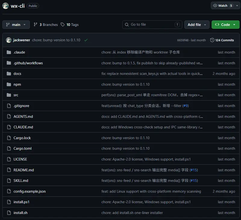Open the main branch selector dropdown
The image size is (241, 220).
pyautogui.click(x=16, y=25)
